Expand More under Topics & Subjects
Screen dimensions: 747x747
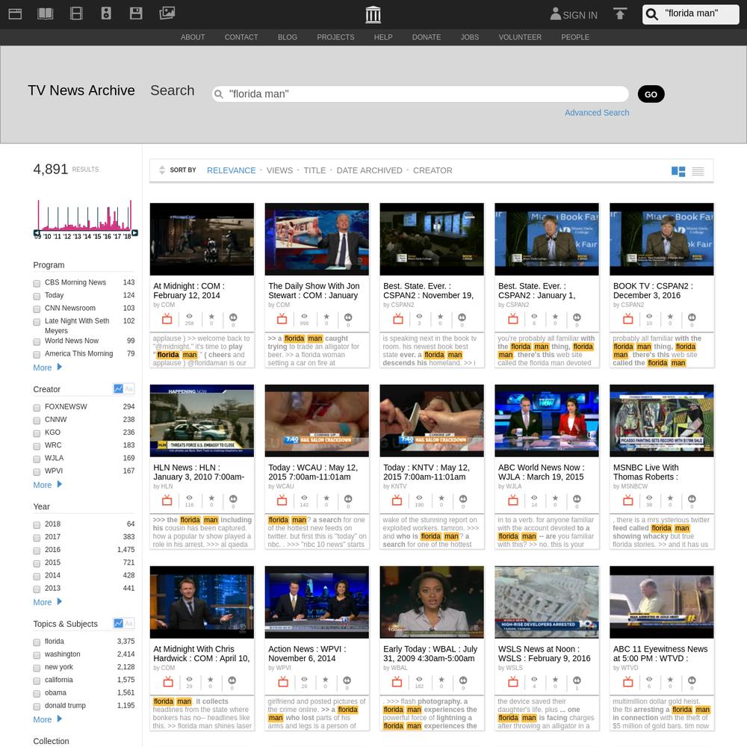coord(47,719)
